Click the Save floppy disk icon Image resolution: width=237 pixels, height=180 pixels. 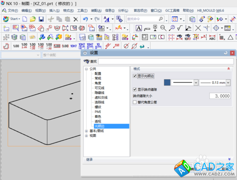click(41, 19)
